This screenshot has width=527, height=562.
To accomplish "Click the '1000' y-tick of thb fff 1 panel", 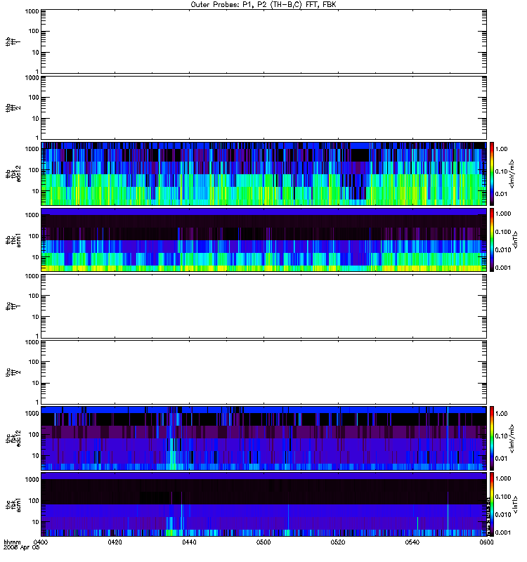I will (32, 11).
